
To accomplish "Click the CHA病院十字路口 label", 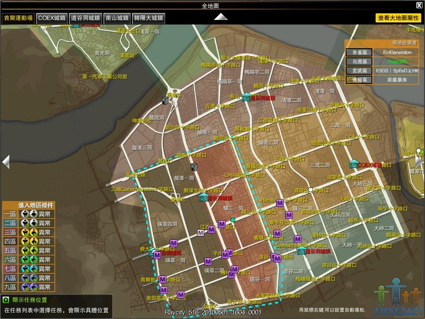I will click(x=245, y=175).
